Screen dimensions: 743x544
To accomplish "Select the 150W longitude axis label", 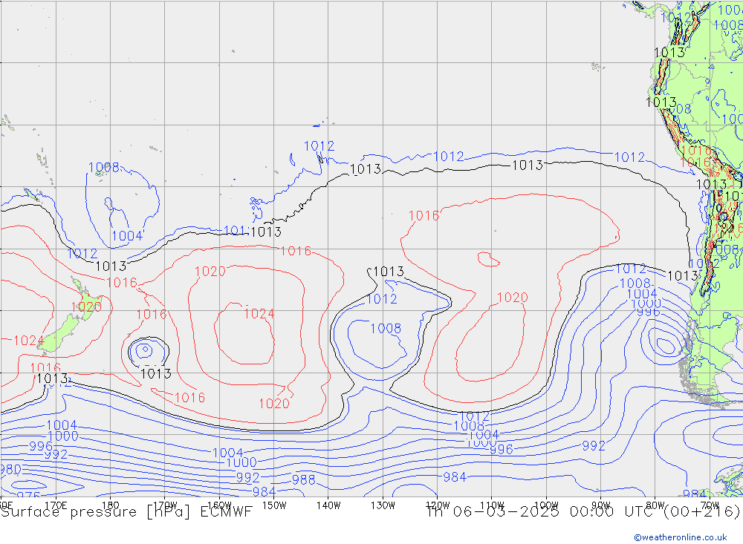I will tap(274, 505).
